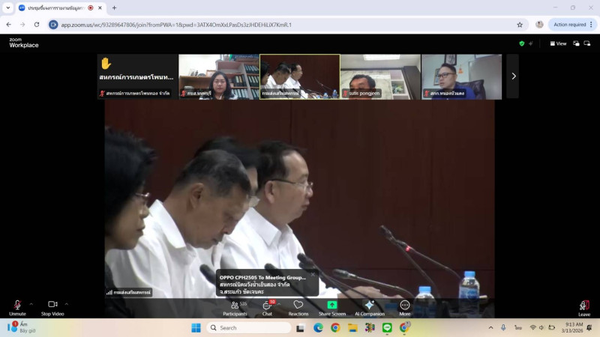Screen dimensions: 600x337
Task: Bookmark this page with star icon
Action: [520, 25]
